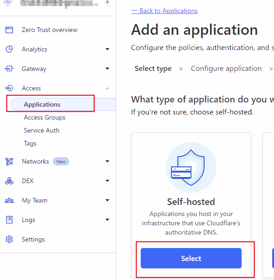Screen dimensions: 274x280
Task: Click the Gateway icon in sidebar
Action: [x=9, y=69]
